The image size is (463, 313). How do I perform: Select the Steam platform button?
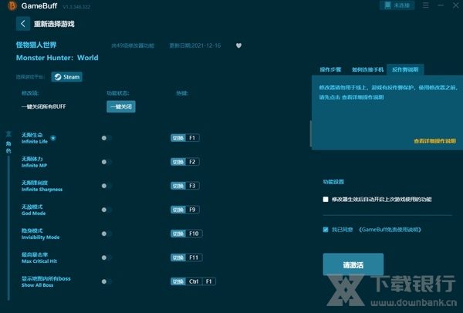pos(67,77)
